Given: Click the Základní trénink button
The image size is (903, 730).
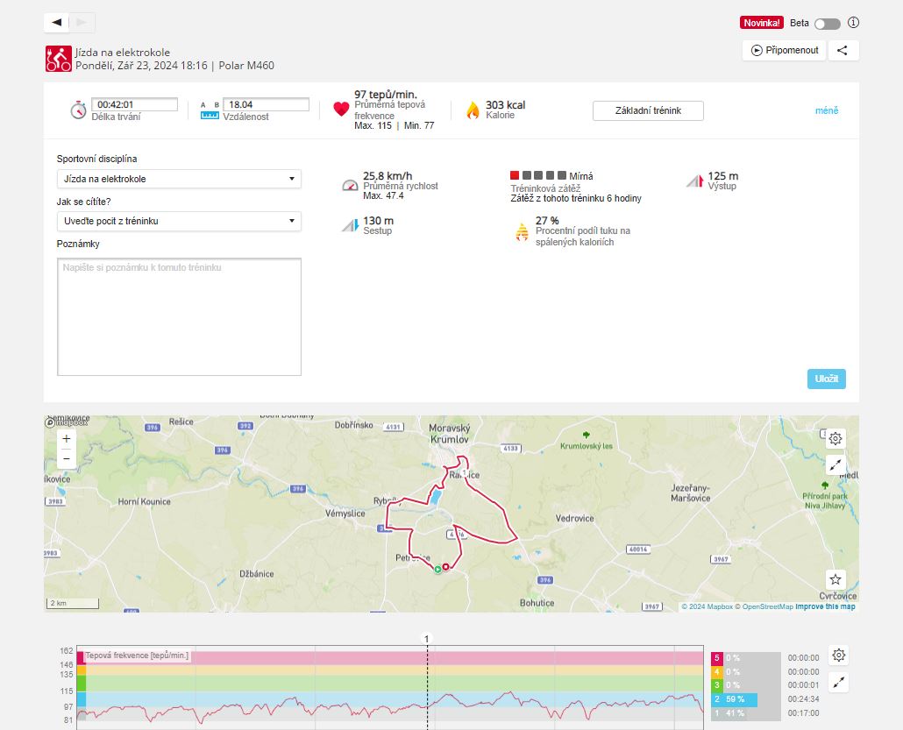Looking at the screenshot, I should click(x=648, y=110).
